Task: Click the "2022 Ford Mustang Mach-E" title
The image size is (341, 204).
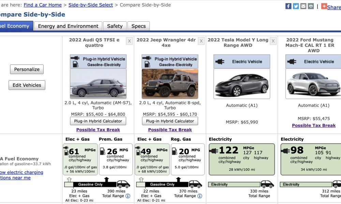Action: (x=310, y=45)
